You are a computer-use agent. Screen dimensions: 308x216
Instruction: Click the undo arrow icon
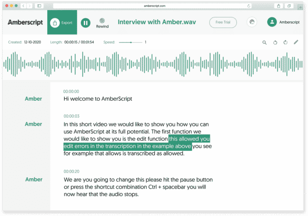click(275, 42)
